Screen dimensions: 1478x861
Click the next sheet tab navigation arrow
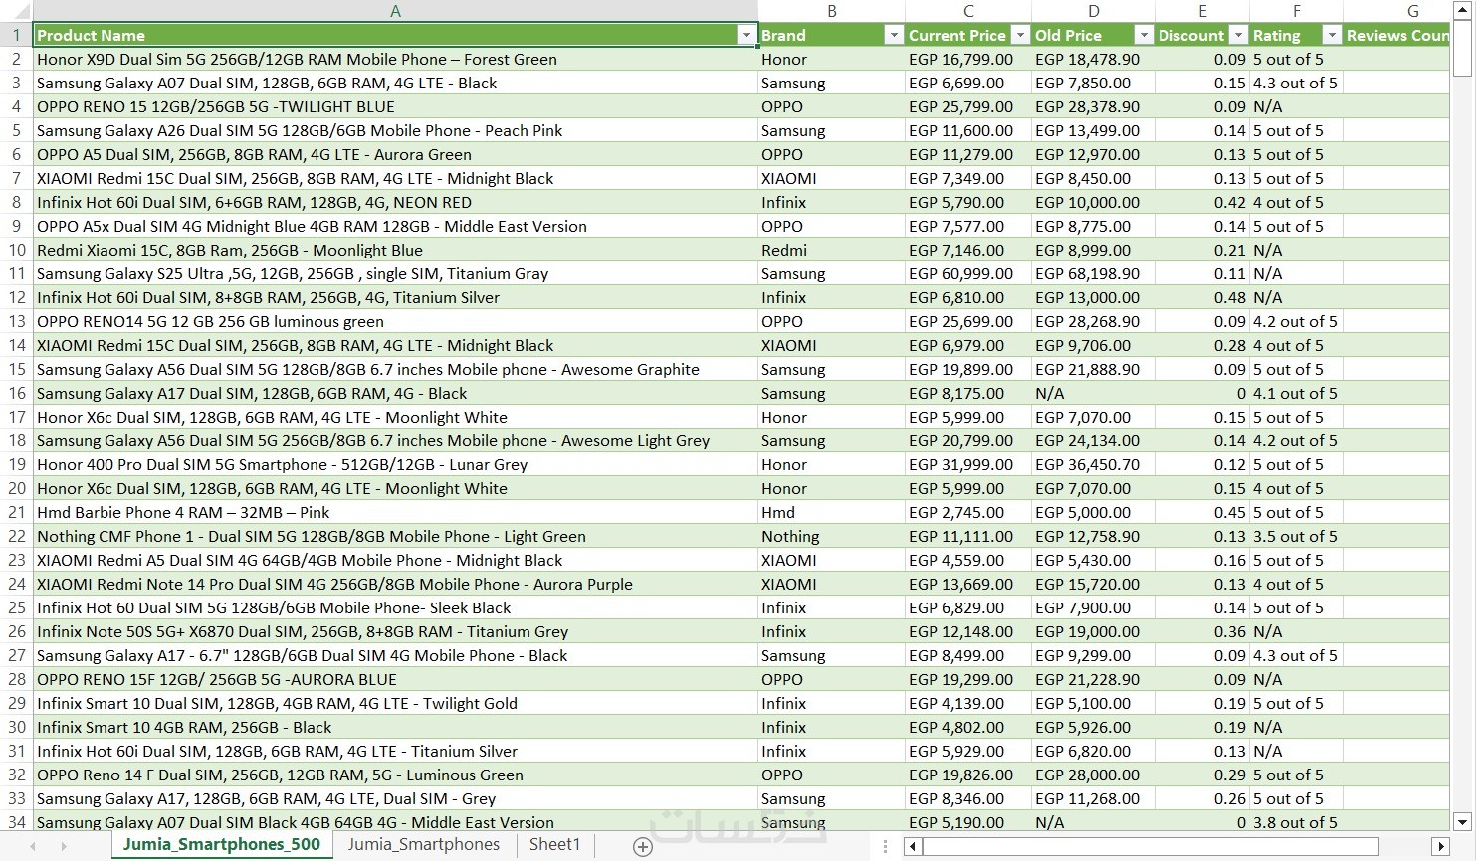point(64,847)
